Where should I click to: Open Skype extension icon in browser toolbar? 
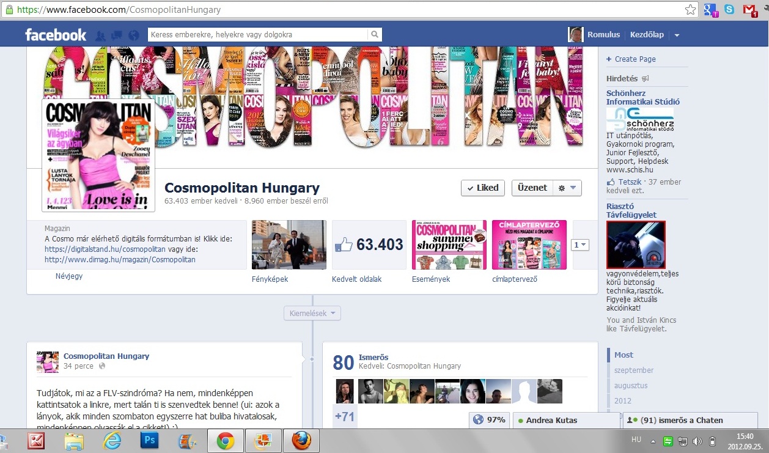click(729, 10)
